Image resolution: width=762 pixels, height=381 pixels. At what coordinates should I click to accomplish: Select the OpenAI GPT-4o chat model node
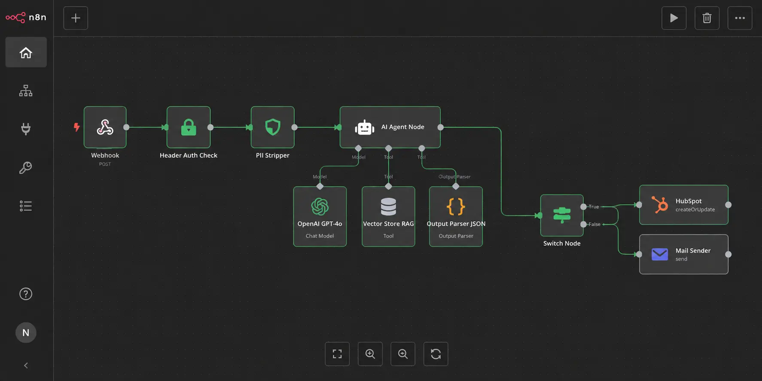[x=320, y=216]
